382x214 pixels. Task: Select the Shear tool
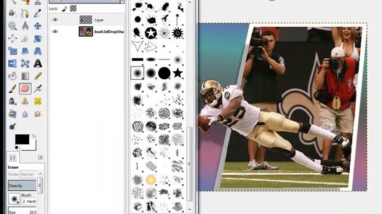click(x=25, y=51)
